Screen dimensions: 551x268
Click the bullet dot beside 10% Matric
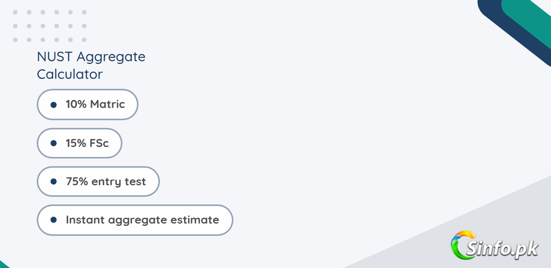(54, 105)
